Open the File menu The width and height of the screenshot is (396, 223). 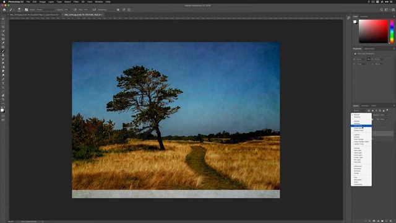pos(28,2)
